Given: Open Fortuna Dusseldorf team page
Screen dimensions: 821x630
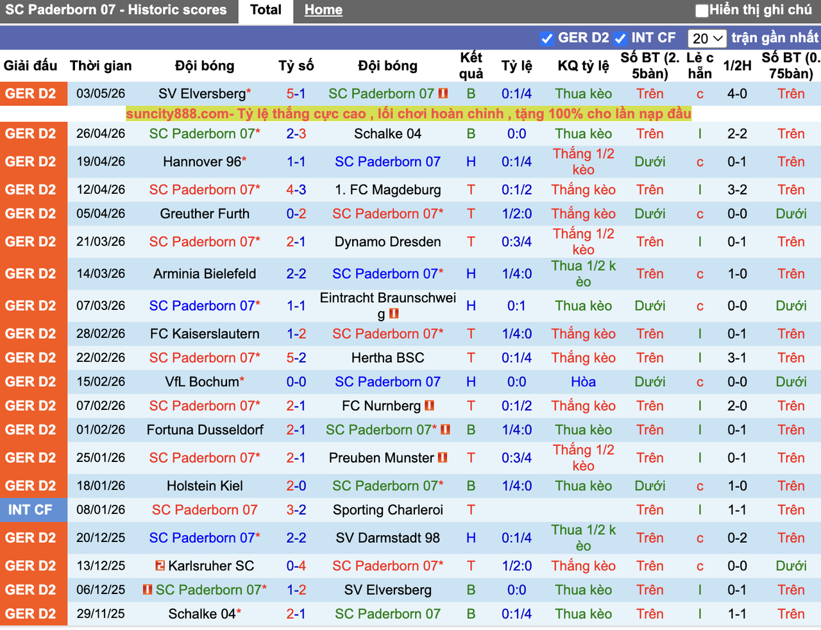Looking at the screenshot, I should pyautogui.click(x=205, y=430).
